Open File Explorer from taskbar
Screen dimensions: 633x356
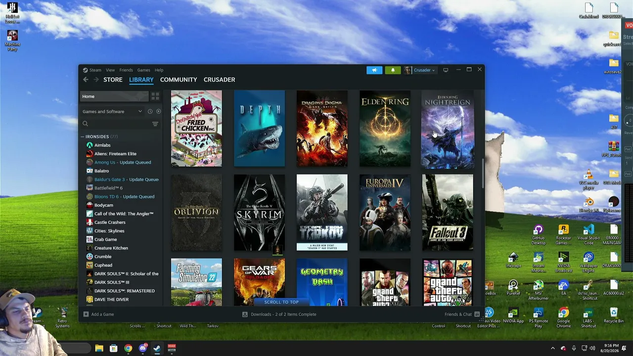point(99,348)
